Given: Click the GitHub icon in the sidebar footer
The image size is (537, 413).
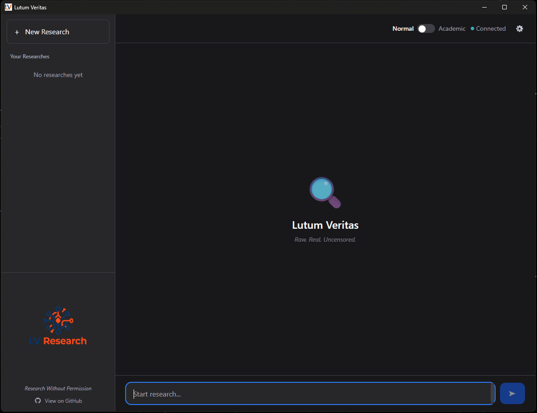Looking at the screenshot, I should [x=38, y=401].
